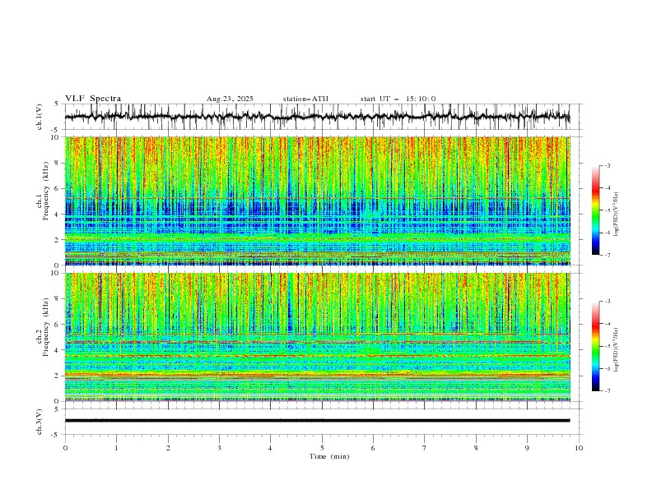The image size is (652, 503).
Task: Click the time axis tick label '8'
Action: point(476,448)
